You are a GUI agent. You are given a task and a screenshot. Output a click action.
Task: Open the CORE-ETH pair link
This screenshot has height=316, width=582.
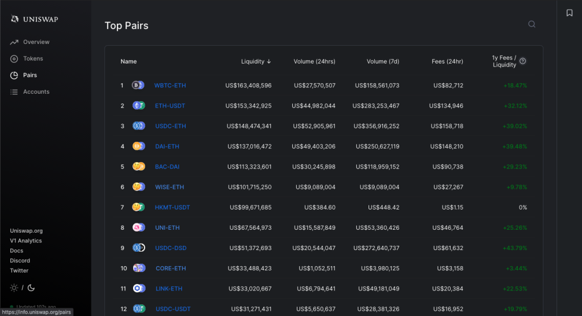click(x=171, y=268)
